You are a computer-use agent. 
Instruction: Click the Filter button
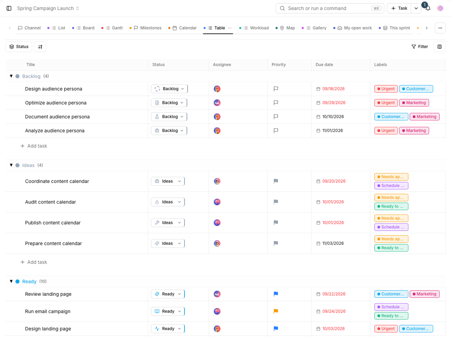[x=420, y=47]
